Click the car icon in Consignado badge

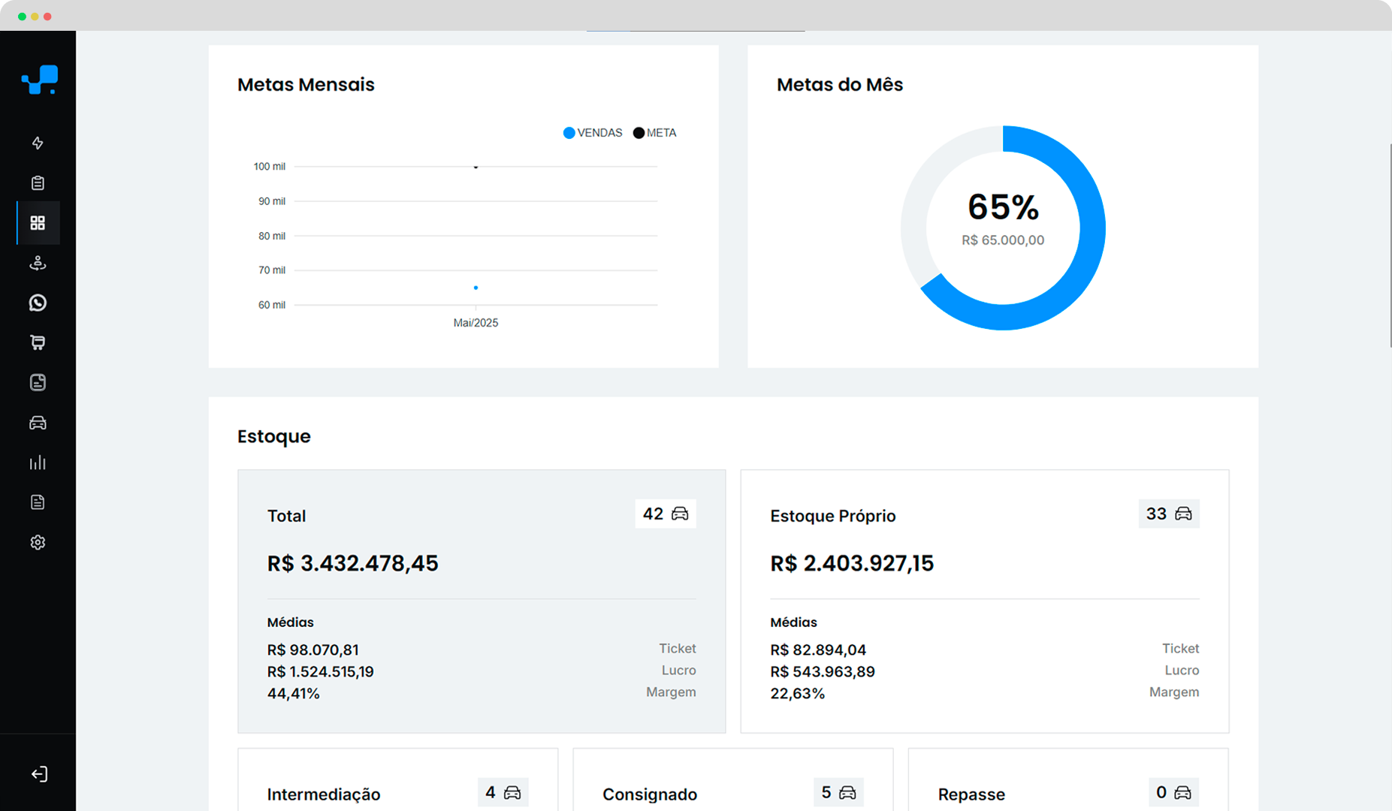(x=847, y=792)
